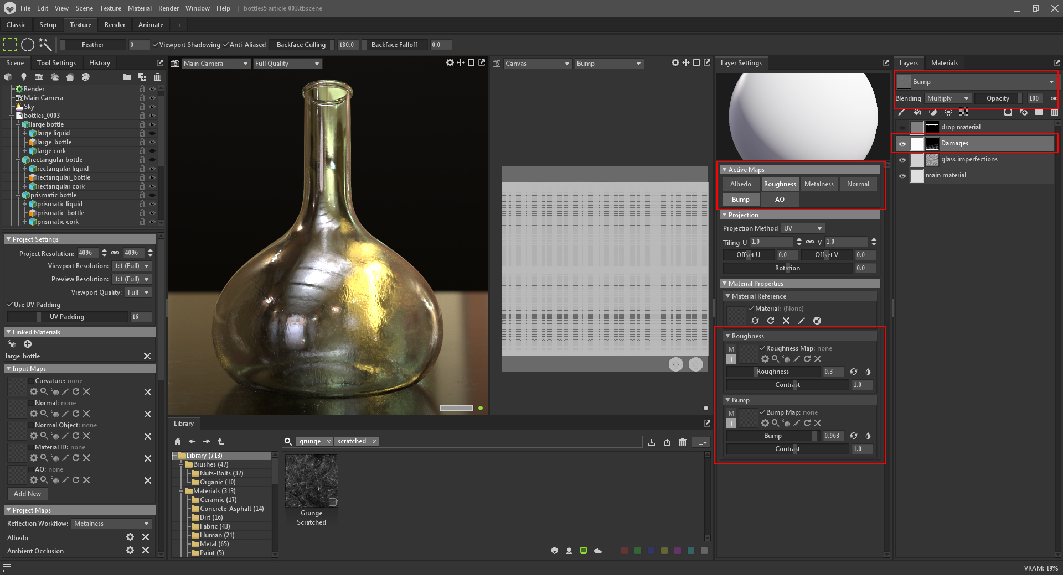This screenshot has width=1063, height=575.
Task: Switch to the Materials tab
Action: (944, 63)
